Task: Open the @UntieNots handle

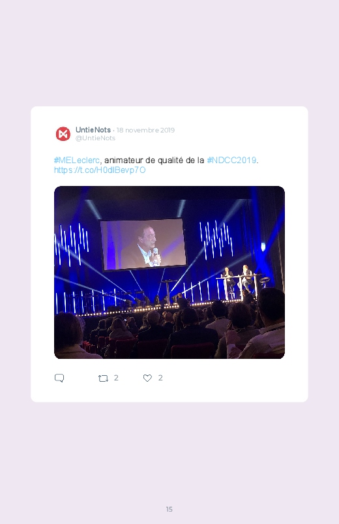Action: tap(95, 138)
